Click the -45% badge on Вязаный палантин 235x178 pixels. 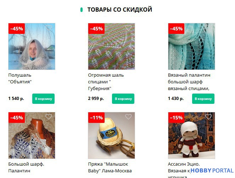click(x=176, y=29)
